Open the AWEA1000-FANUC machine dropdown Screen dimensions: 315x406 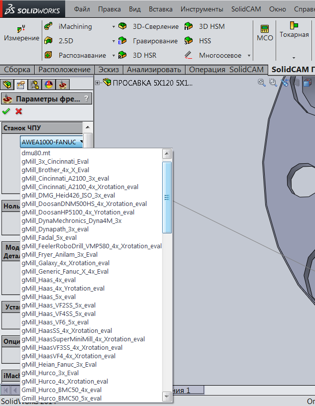52,142
